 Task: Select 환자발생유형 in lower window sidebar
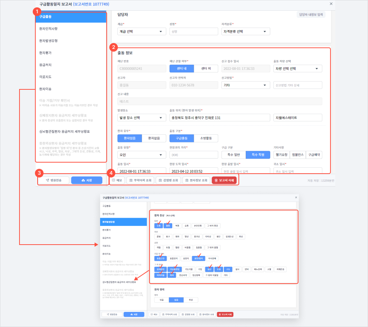tap(123, 222)
